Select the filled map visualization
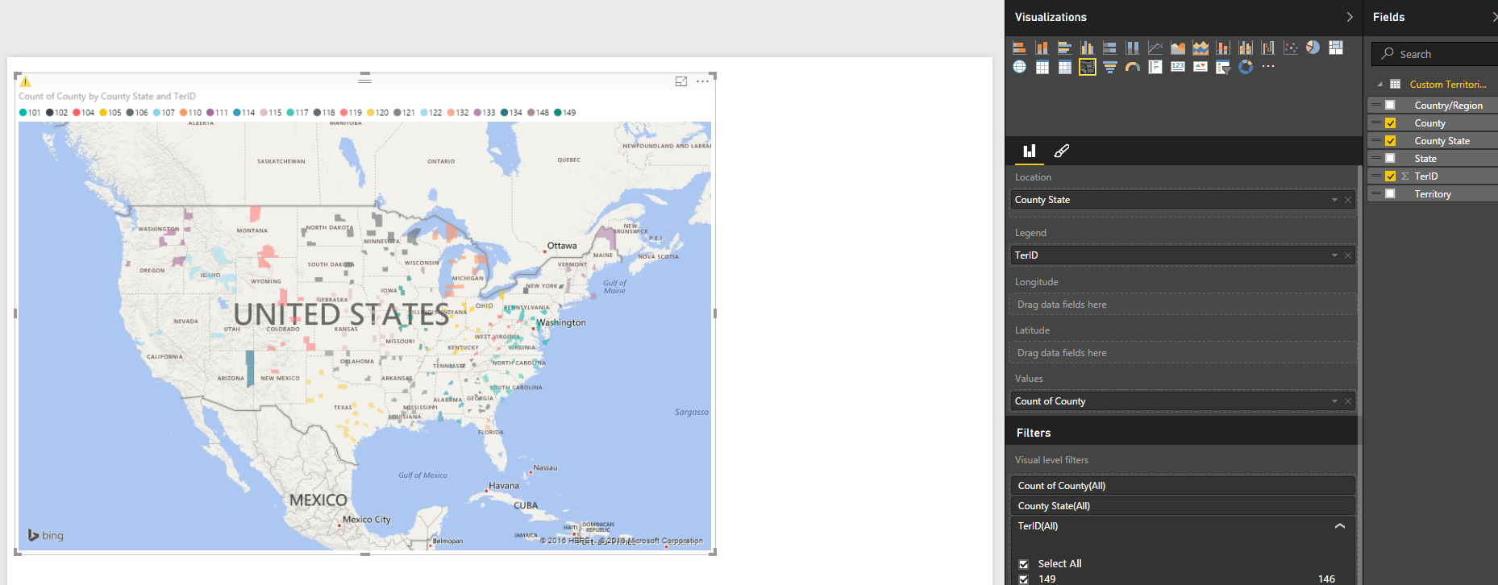This screenshot has height=585, width=1498. coord(1088,67)
